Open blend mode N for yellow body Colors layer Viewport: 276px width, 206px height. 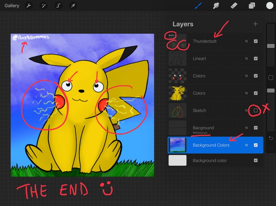pyautogui.click(x=247, y=93)
